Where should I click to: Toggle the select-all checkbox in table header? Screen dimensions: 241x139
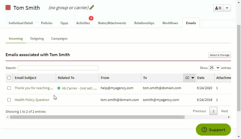9,78
